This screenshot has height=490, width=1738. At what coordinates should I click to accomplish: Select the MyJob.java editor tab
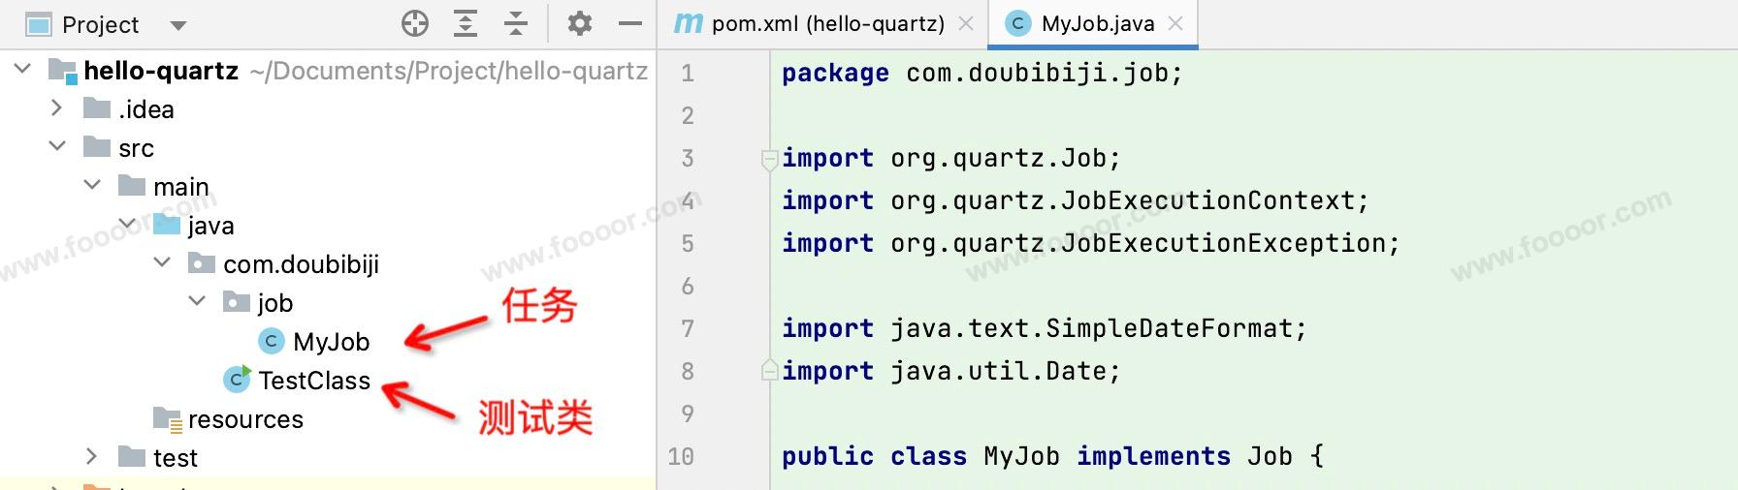point(1097,24)
